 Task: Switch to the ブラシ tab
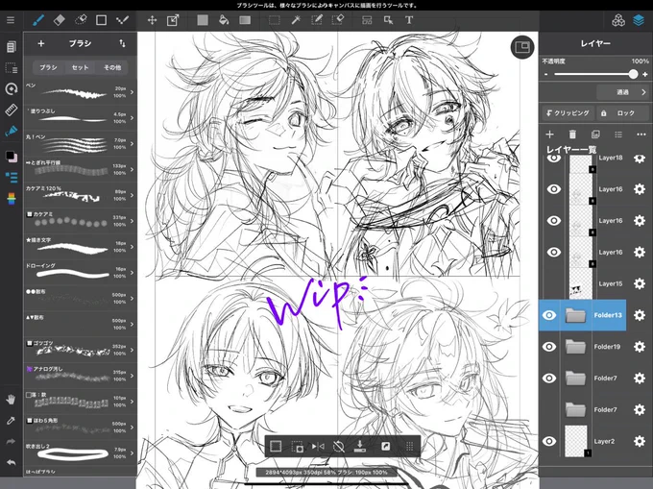tap(48, 67)
